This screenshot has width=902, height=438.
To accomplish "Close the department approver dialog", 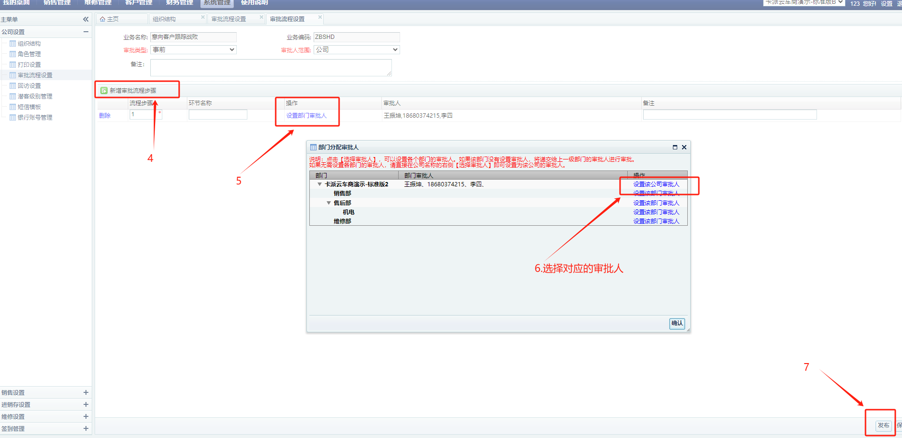I will click(x=684, y=147).
